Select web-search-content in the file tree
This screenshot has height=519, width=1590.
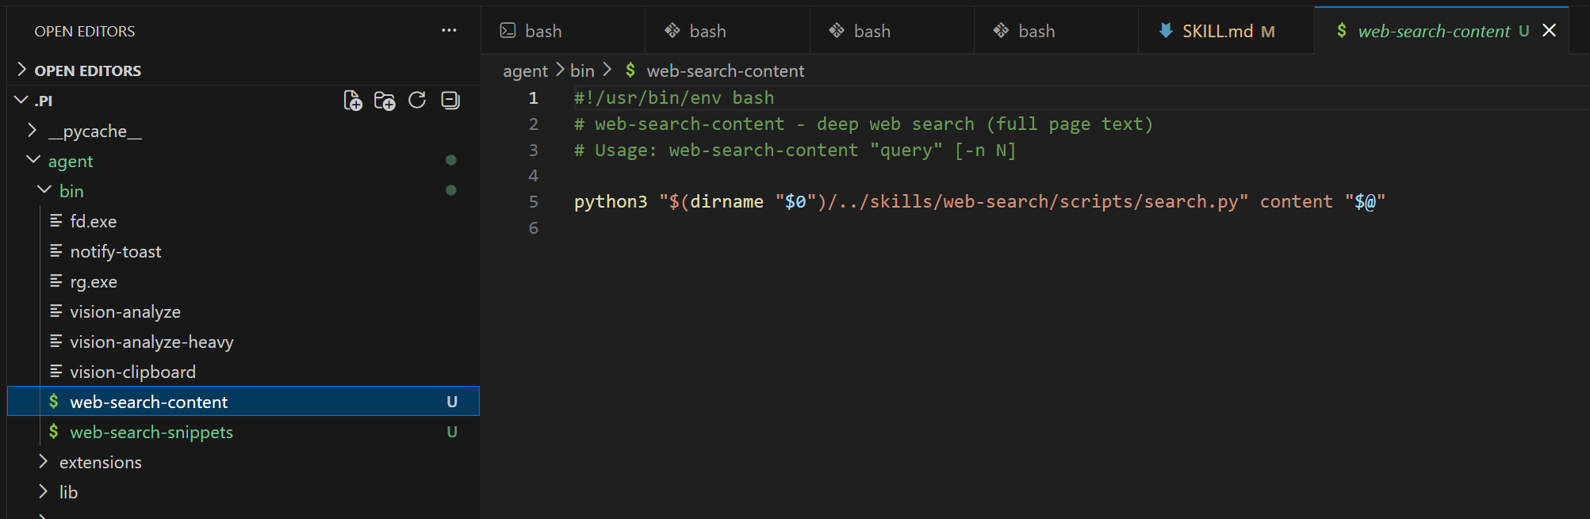pyautogui.click(x=243, y=402)
